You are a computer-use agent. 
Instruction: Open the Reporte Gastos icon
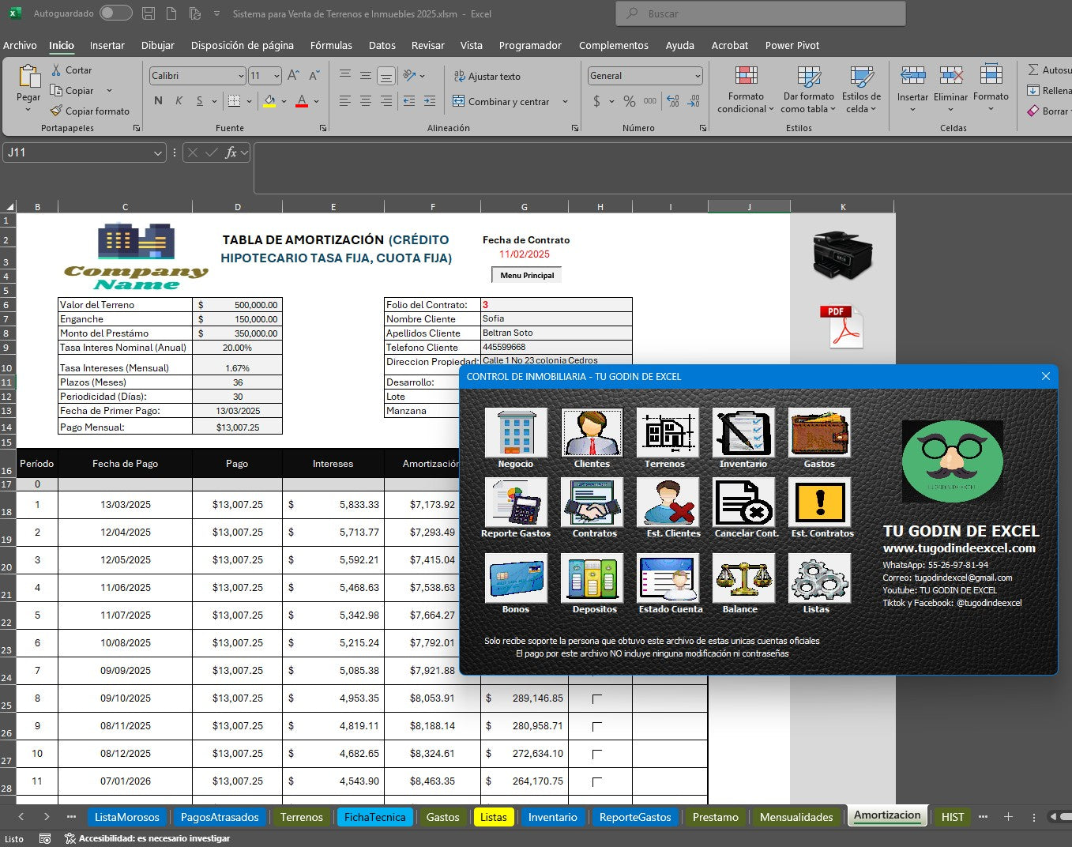click(x=515, y=503)
